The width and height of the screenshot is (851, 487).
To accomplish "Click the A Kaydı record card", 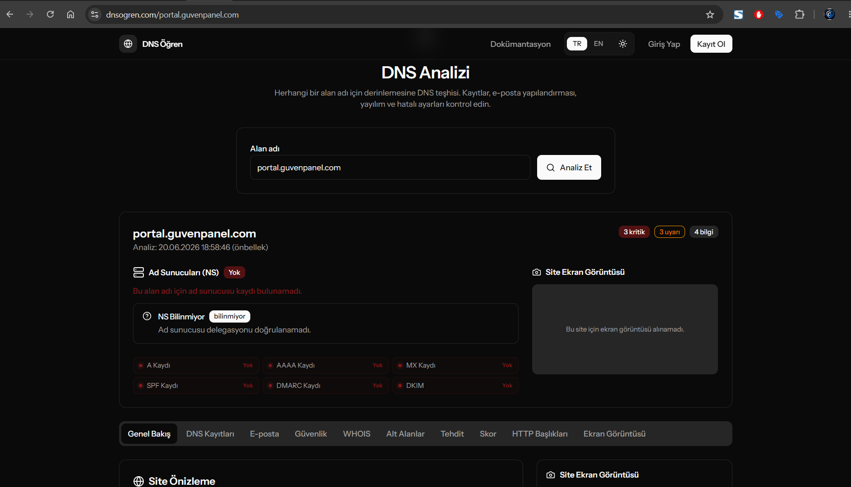I will [x=196, y=365].
